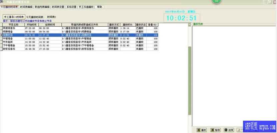Image resolution: width=277 pixels, height=133 pixels.
Task: Close the window with the red X
Action: tap(274, 2)
